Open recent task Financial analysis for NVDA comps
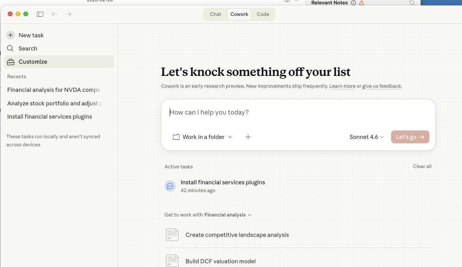The image size is (462, 267). click(x=54, y=90)
